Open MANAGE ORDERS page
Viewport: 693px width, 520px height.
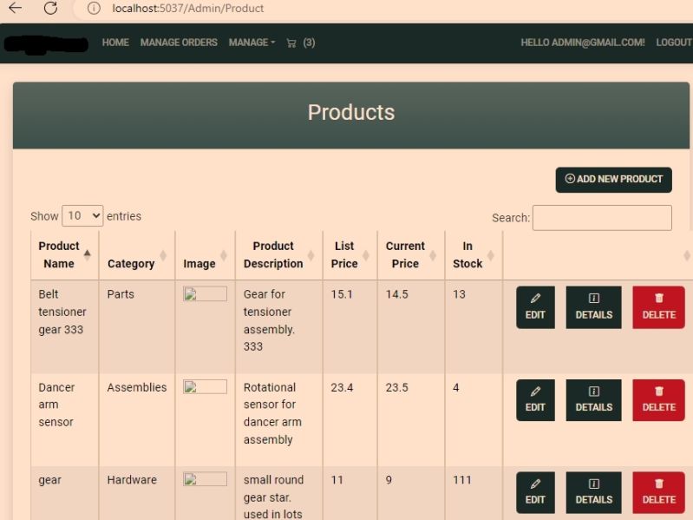tap(179, 43)
